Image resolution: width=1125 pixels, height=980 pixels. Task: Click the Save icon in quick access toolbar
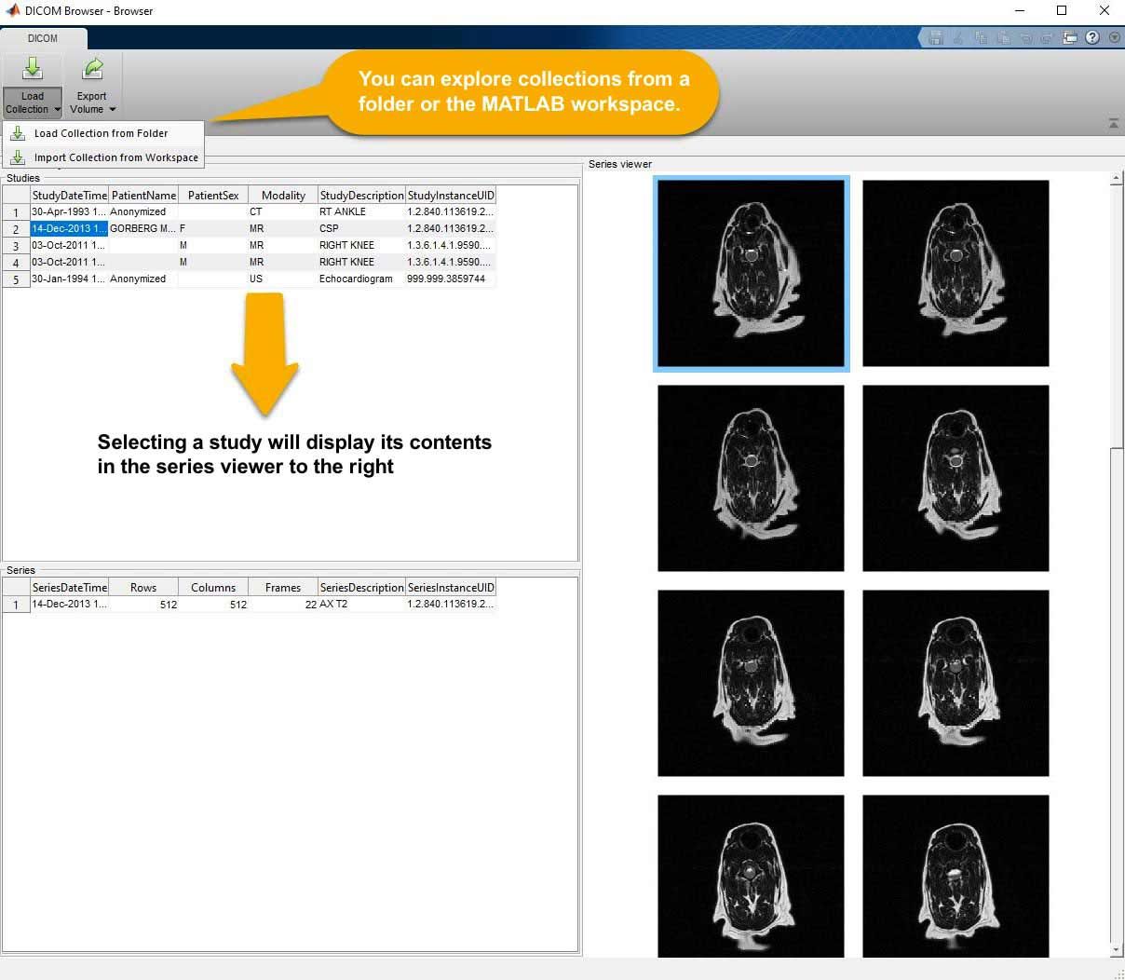tap(936, 37)
